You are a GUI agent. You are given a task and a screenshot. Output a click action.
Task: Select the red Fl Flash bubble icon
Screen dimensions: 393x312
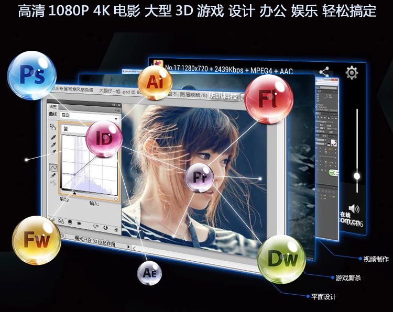coord(269,99)
